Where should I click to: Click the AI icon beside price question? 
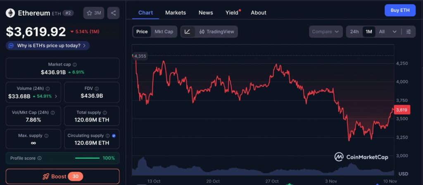(x=11, y=46)
